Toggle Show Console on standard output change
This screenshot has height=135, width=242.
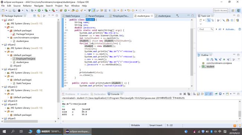[x=207, y=94]
